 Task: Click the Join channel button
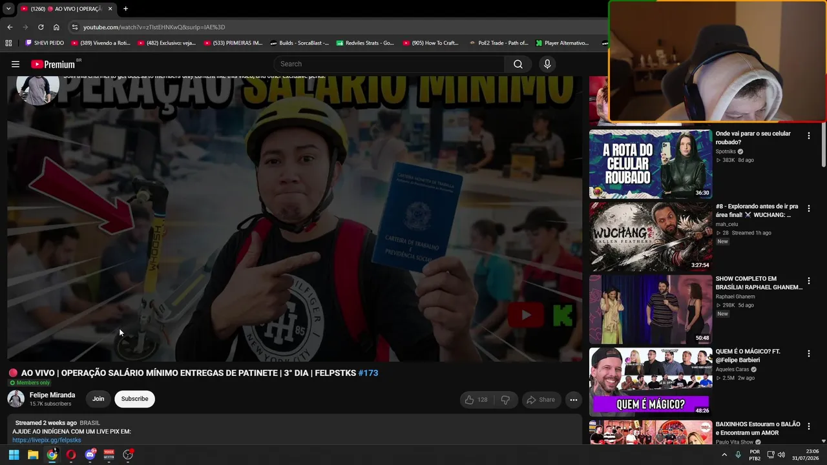tap(98, 399)
